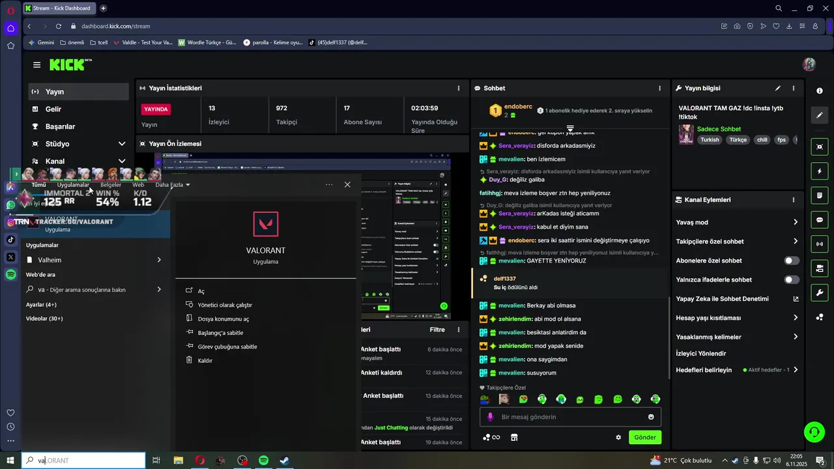This screenshot has height=469, width=834.
Task: Toggle Abonelere özel sohbet switch
Action: click(x=792, y=261)
